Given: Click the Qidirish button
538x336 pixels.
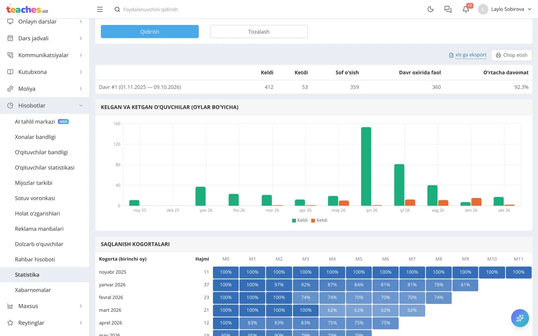Looking at the screenshot, I should pyautogui.click(x=150, y=32).
